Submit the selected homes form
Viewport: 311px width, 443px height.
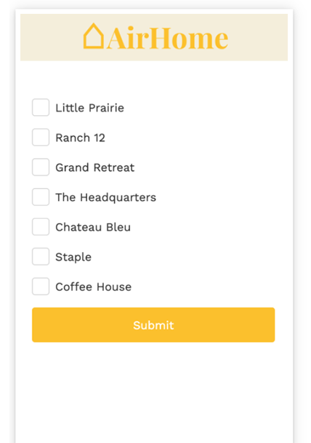pyautogui.click(x=153, y=325)
